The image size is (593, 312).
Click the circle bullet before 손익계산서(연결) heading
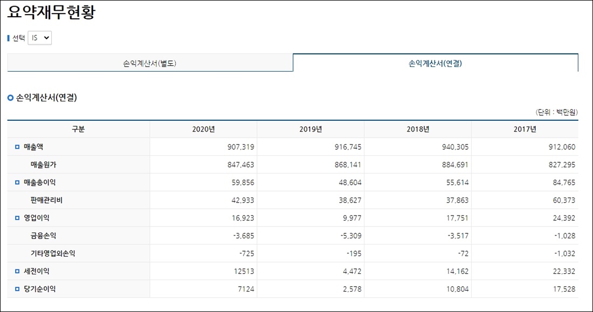click(x=11, y=98)
